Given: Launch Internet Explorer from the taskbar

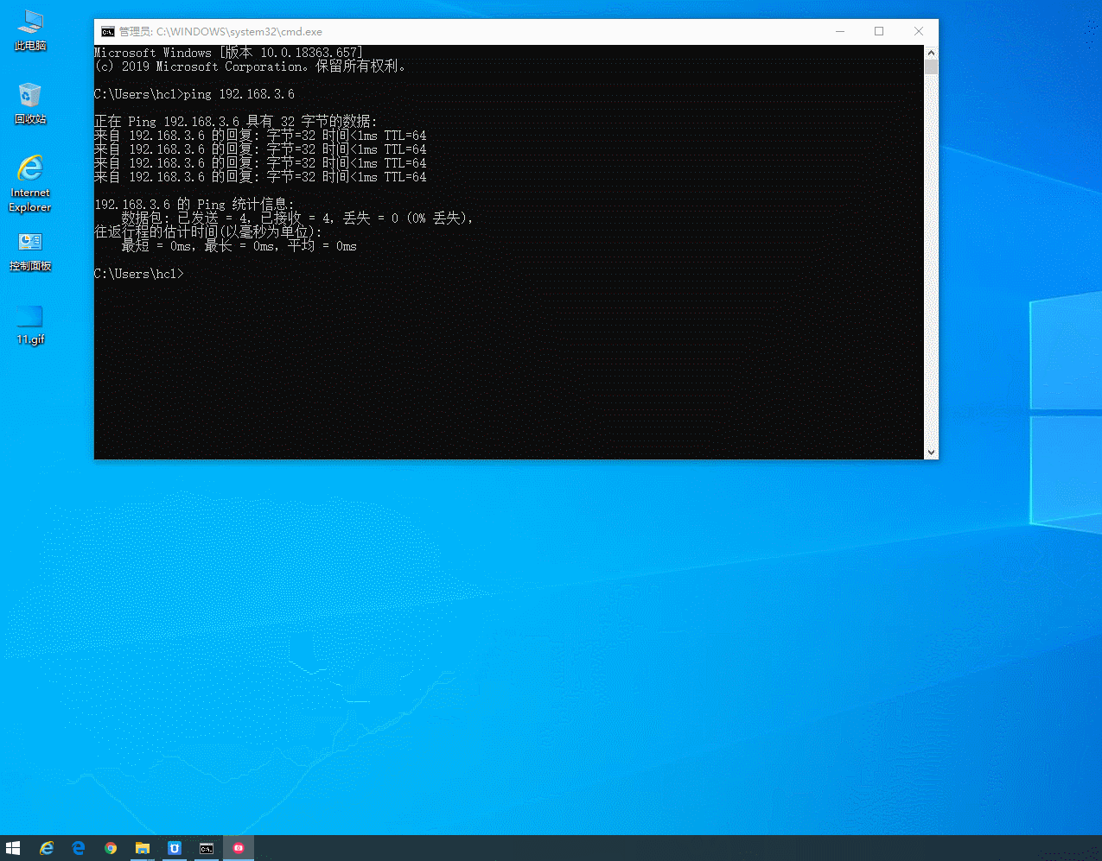Looking at the screenshot, I should (x=47, y=848).
